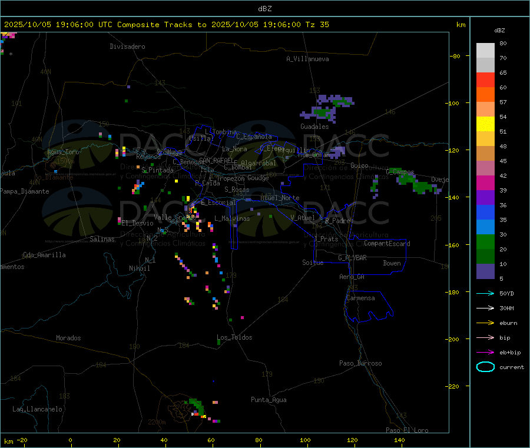Click the 'Salinas' map label
Viewport: 530px width, 448px height.
pyautogui.click(x=102, y=239)
